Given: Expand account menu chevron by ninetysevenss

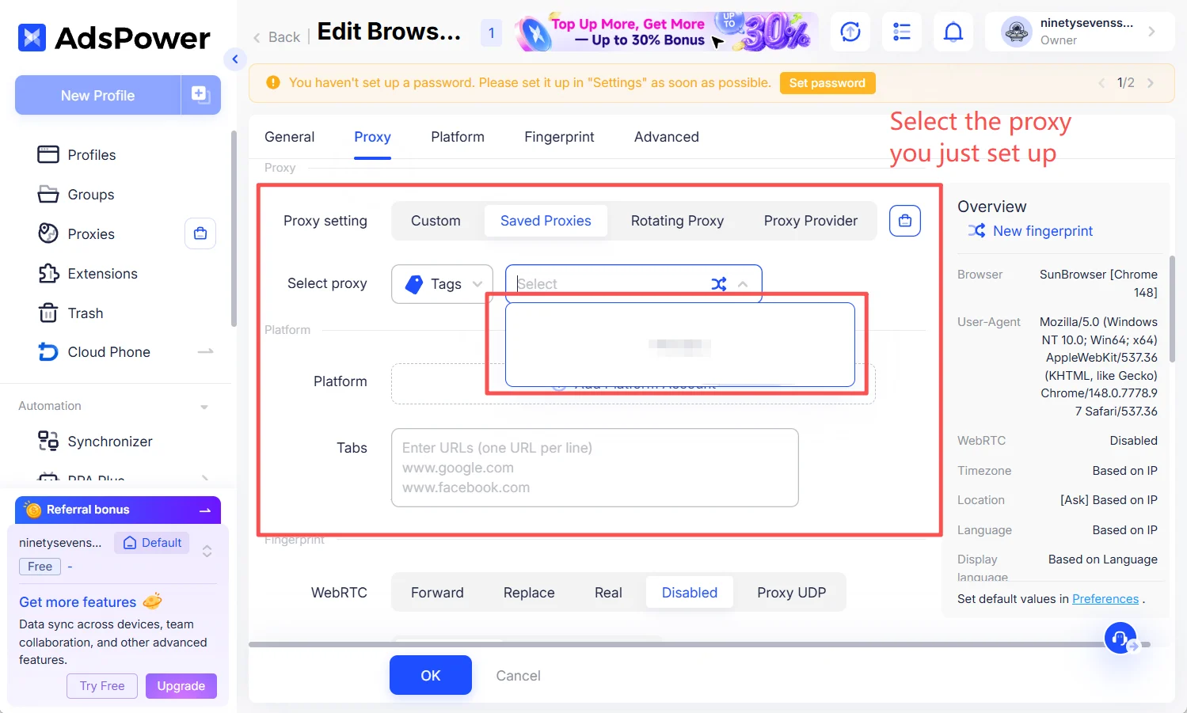Looking at the screenshot, I should [x=1151, y=32].
